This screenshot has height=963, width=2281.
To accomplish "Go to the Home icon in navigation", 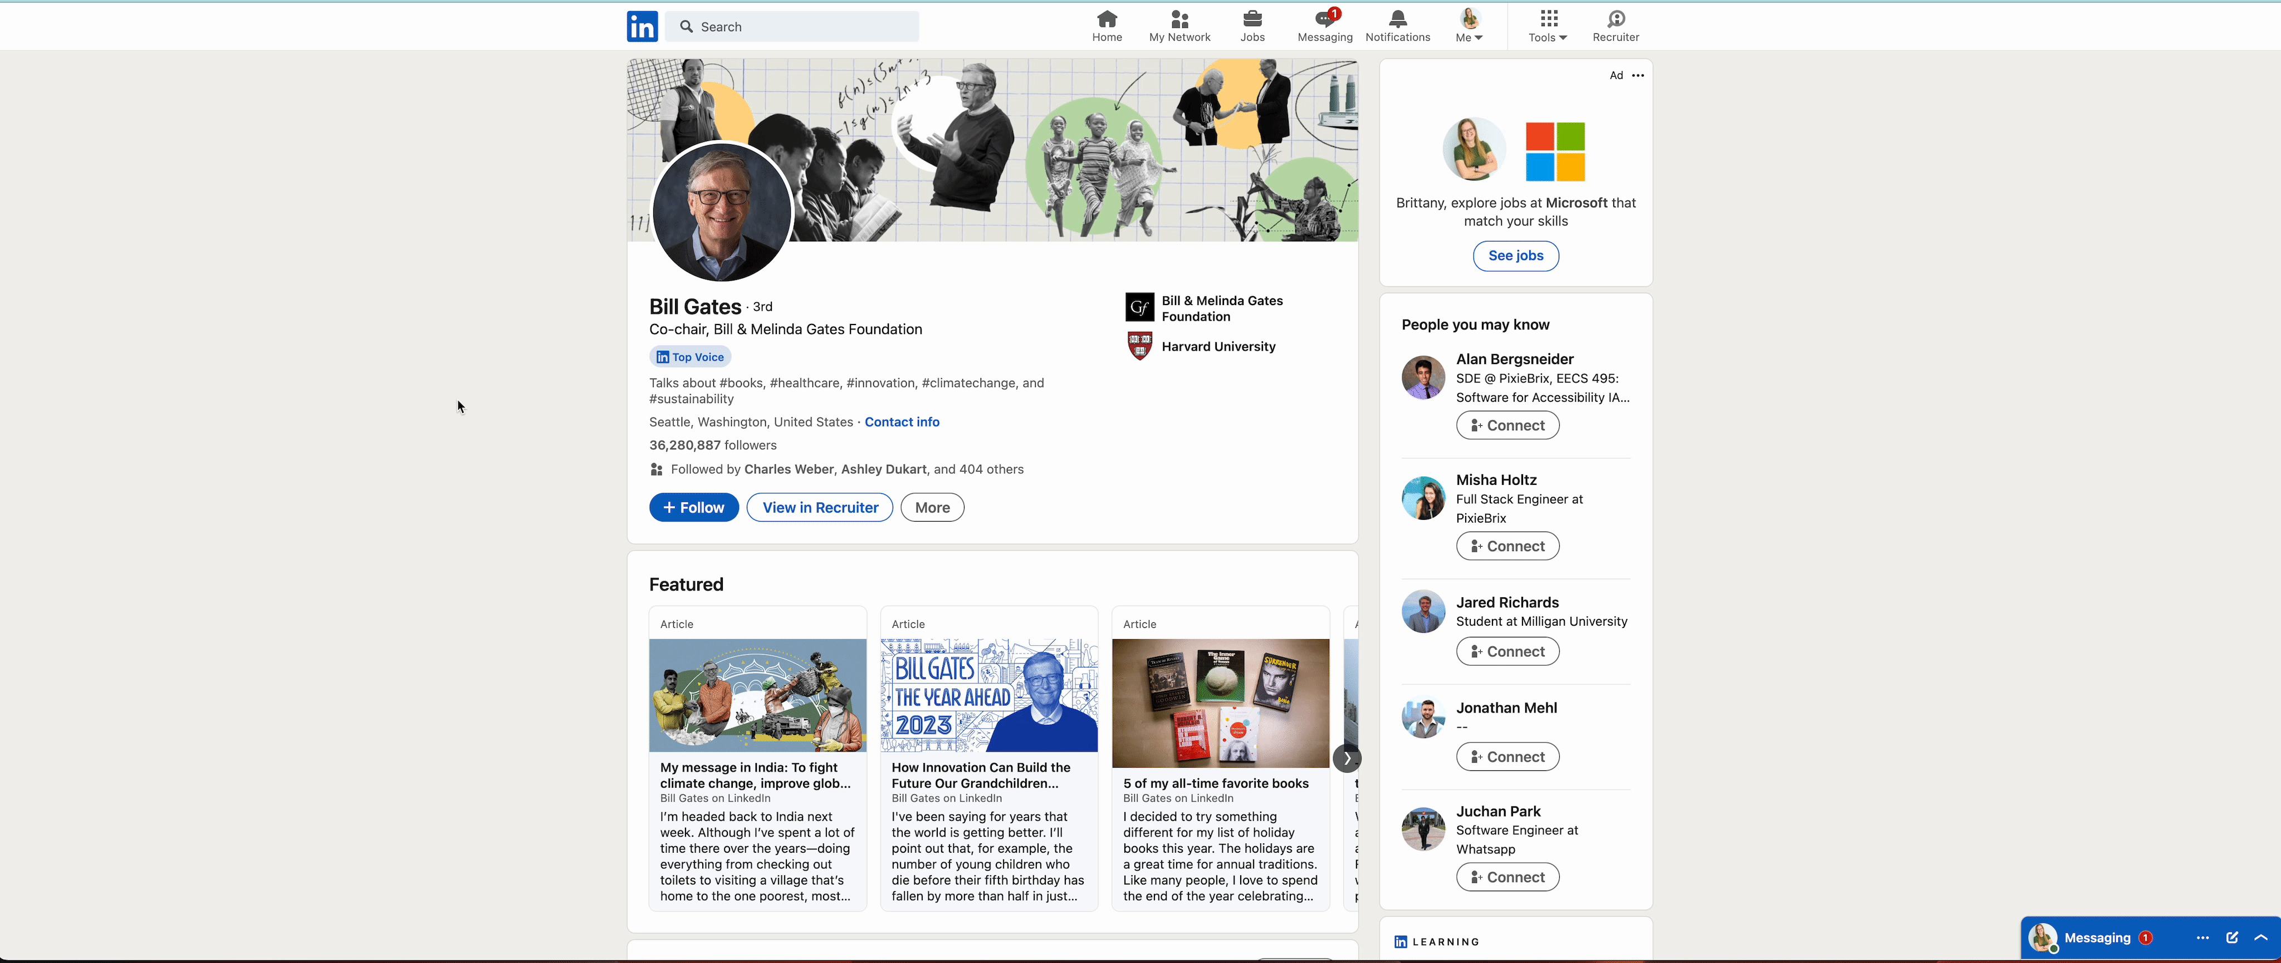I will [x=1107, y=27].
